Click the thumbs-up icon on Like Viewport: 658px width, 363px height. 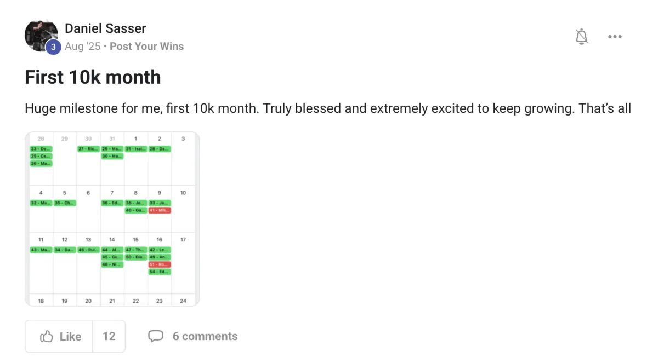[47, 336]
